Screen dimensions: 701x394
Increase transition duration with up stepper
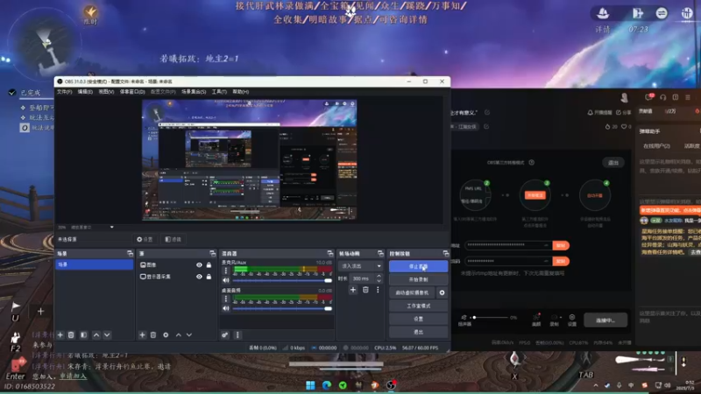(x=379, y=276)
